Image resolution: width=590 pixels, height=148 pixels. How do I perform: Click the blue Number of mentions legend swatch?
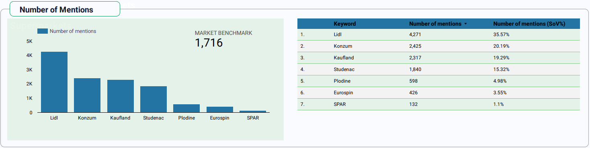click(43, 31)
